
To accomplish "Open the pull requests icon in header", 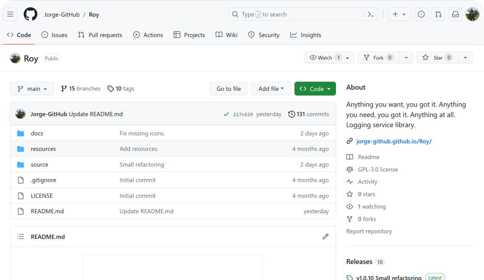I will pyautogui.click(x=438, y=14).
